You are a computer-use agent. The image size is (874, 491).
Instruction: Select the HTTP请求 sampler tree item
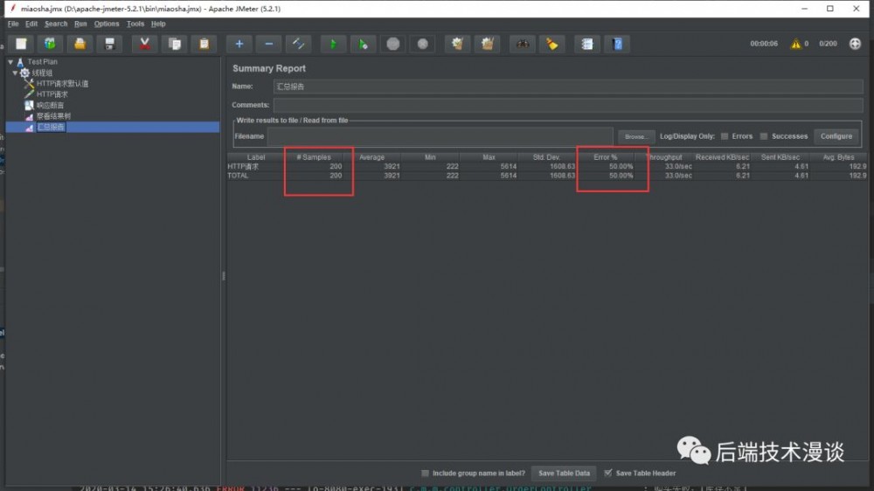52,94
